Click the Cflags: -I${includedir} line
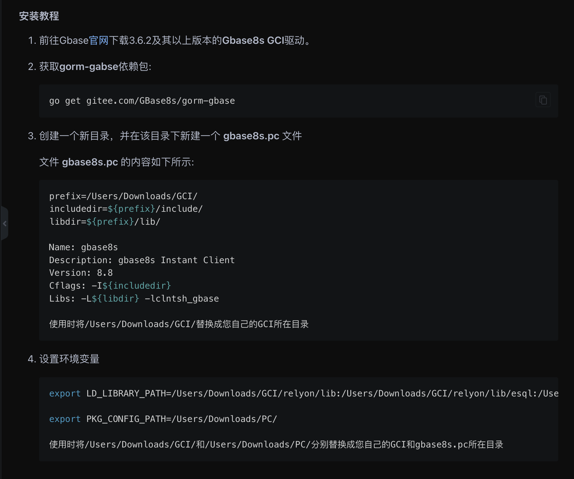The image size is (574, 479). pos(110,286)
